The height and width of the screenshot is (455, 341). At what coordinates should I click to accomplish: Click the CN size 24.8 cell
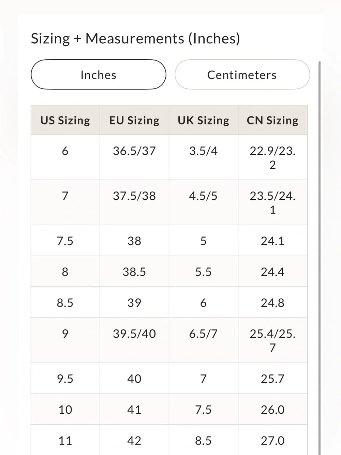[272, 302]
